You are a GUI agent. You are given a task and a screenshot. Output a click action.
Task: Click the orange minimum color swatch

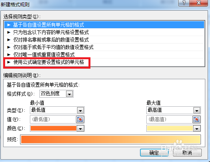click(x=53, y=128)
